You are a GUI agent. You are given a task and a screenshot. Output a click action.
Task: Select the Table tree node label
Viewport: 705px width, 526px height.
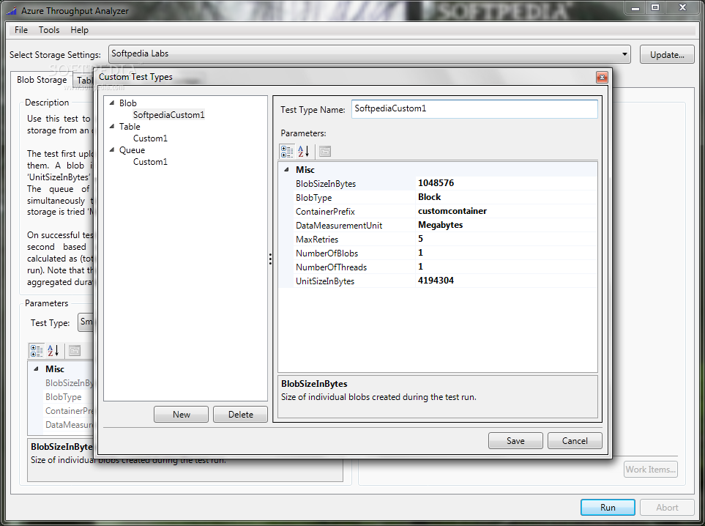tap(130, 127)
